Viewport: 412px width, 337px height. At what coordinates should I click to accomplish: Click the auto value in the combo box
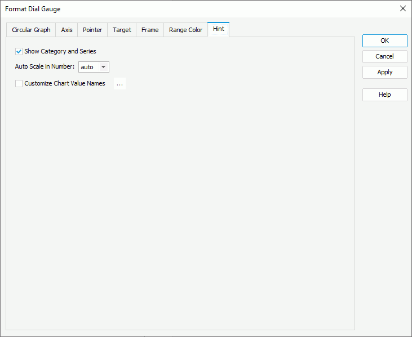coord(88,67)
